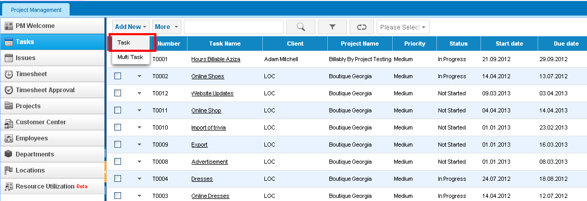Click the Projects folder icon
587x201 pixels.
point(9,106)
